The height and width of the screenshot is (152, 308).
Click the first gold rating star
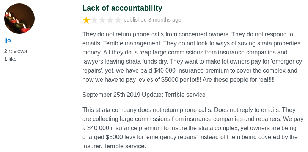click(86, 20)
